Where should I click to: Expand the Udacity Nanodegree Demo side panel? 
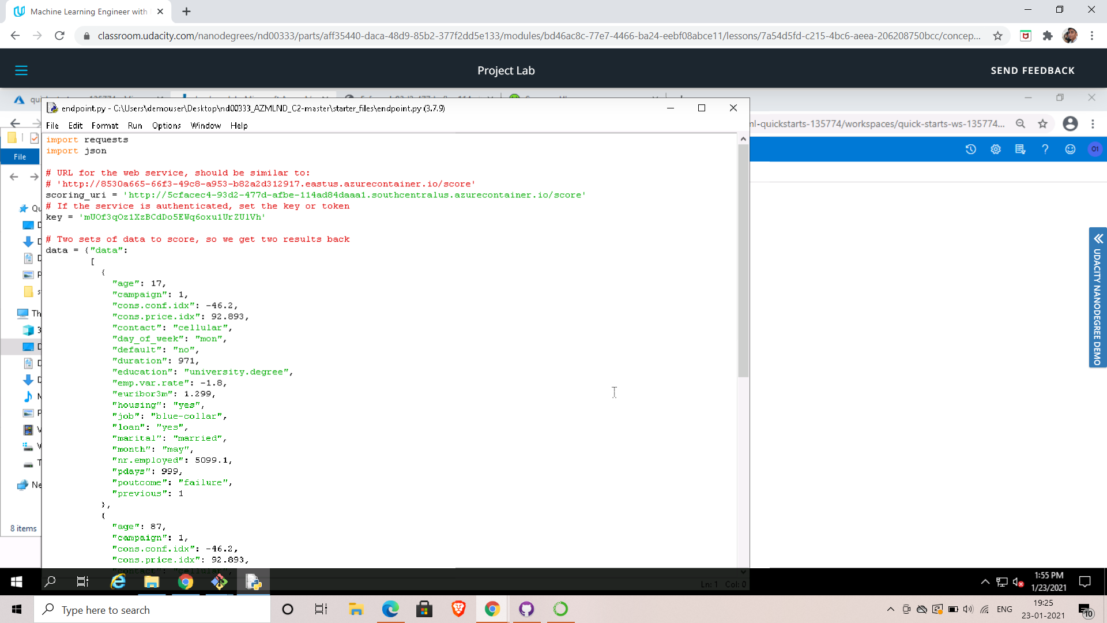pyautogui.click(x=1098, y=239)
